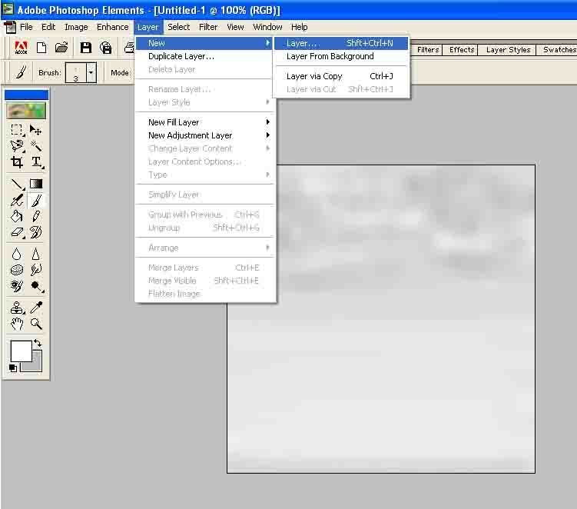
Task: Swap foreground and background colors
Action: pyautogui.click(x=37, y=343)
